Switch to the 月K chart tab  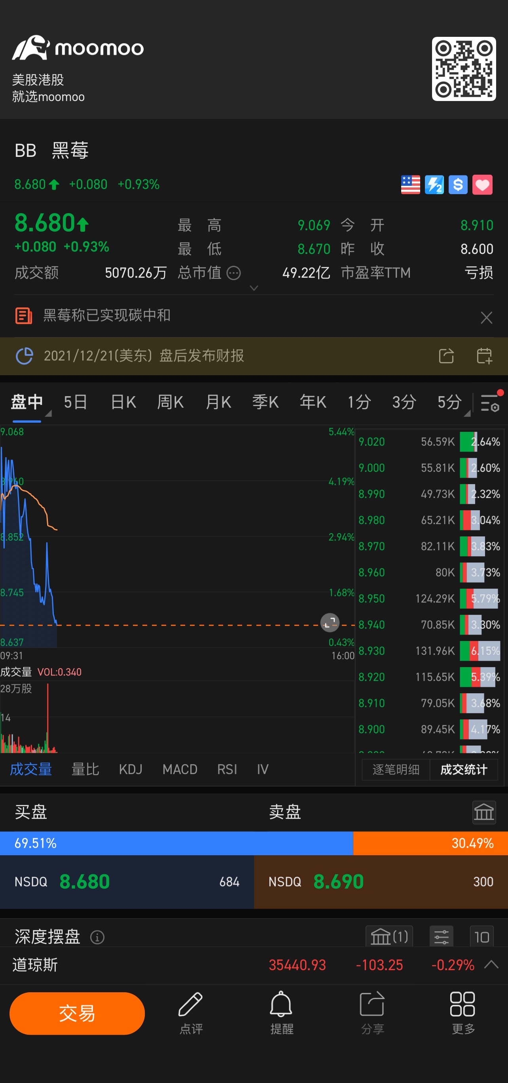coord(218,402)
